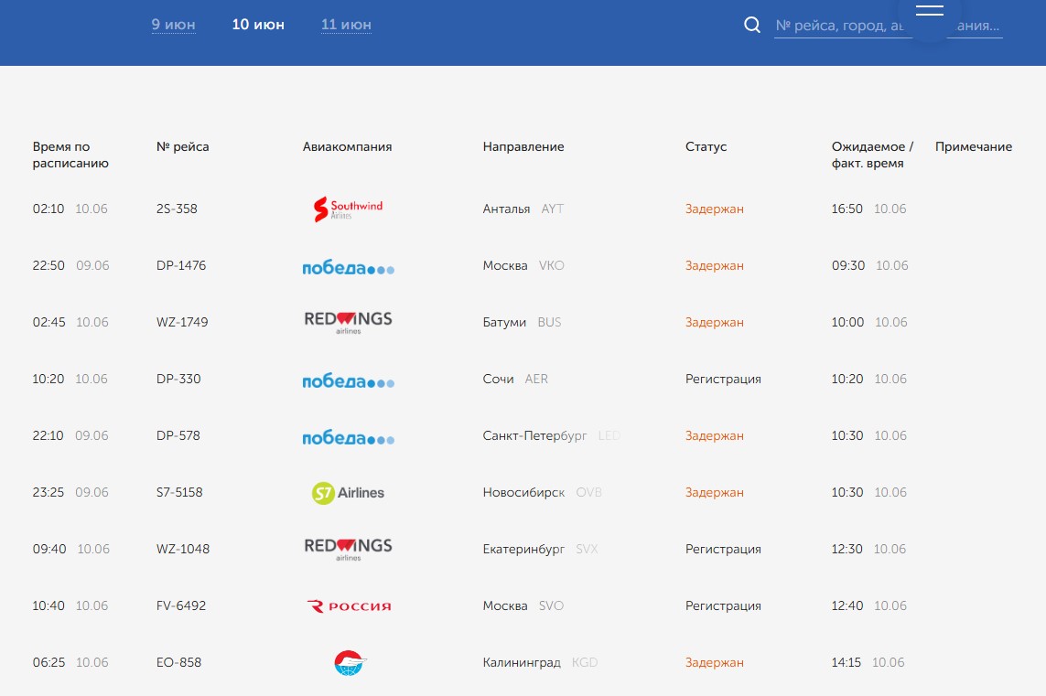Click the 'Авиакомпания' column header
Screen dimensions: 1046x696
348,146
